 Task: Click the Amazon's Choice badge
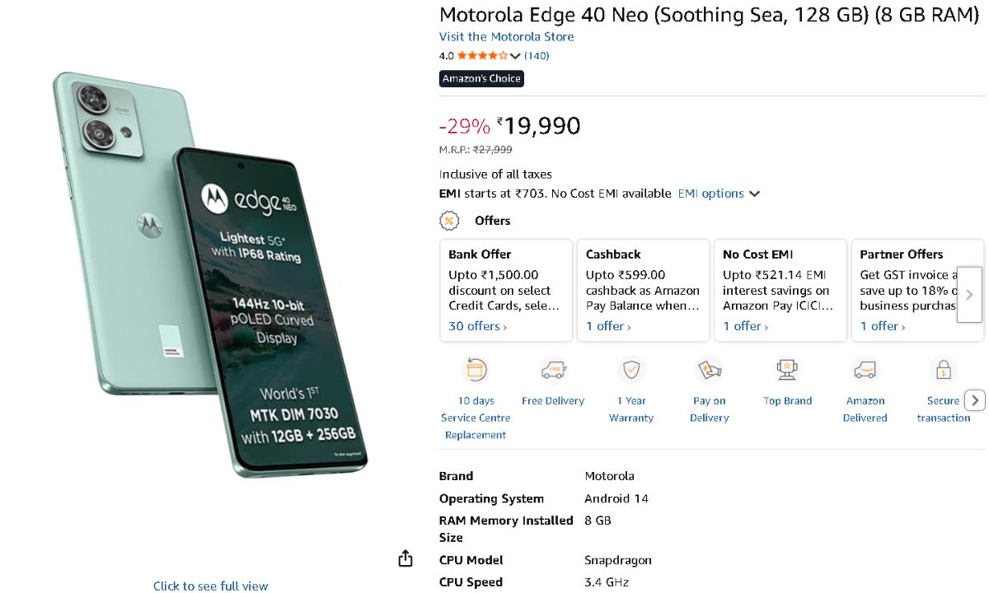pos(481,78)
